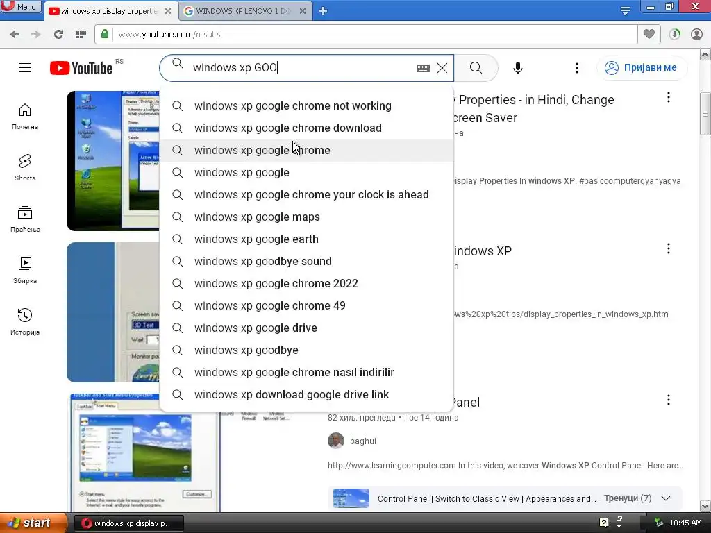Screen dimensions: 711x533
Task: Open the browser downloads icon
Action: pos(674,34)
